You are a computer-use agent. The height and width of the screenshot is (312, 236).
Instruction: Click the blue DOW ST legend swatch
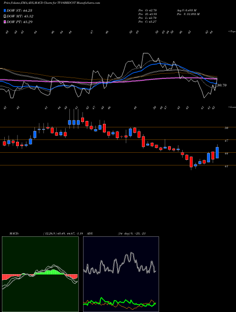point(5,10)
